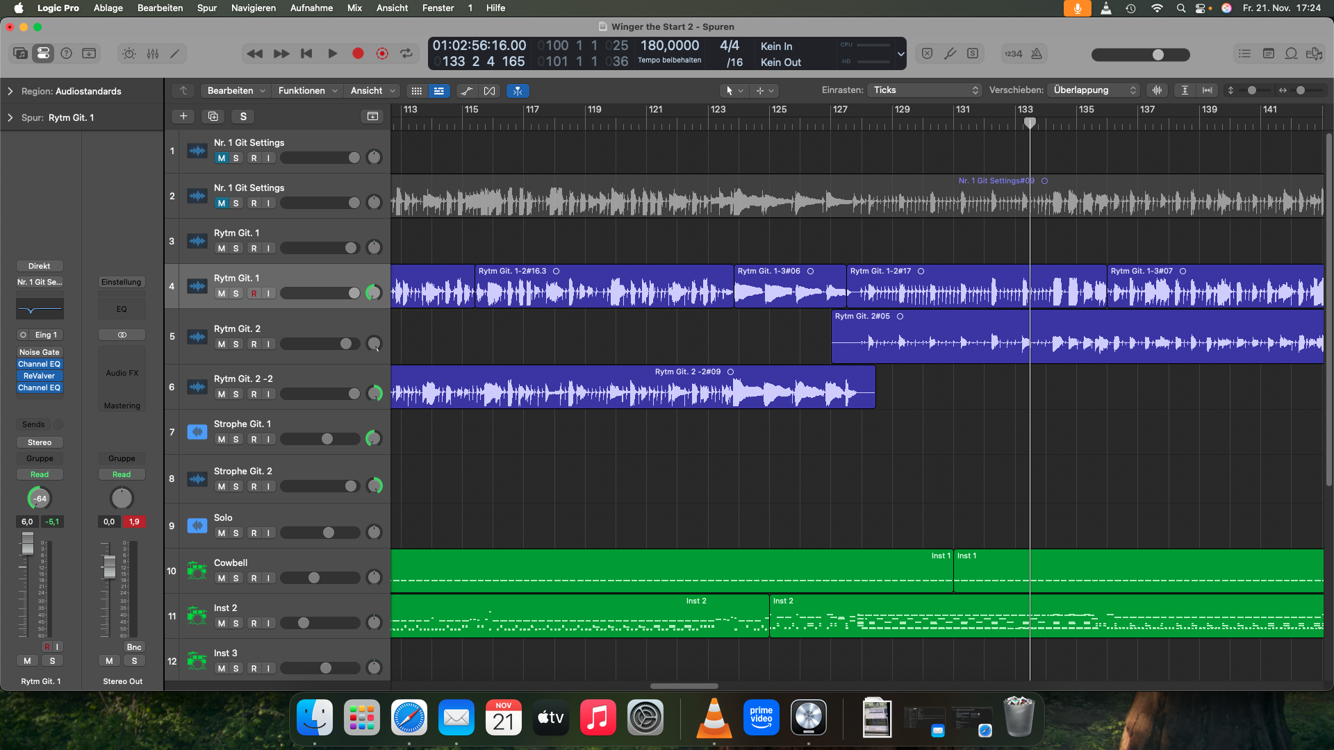Open the Mixer from control bar
This screenshot has height=750, width=1334.
[x=153, y=53]
